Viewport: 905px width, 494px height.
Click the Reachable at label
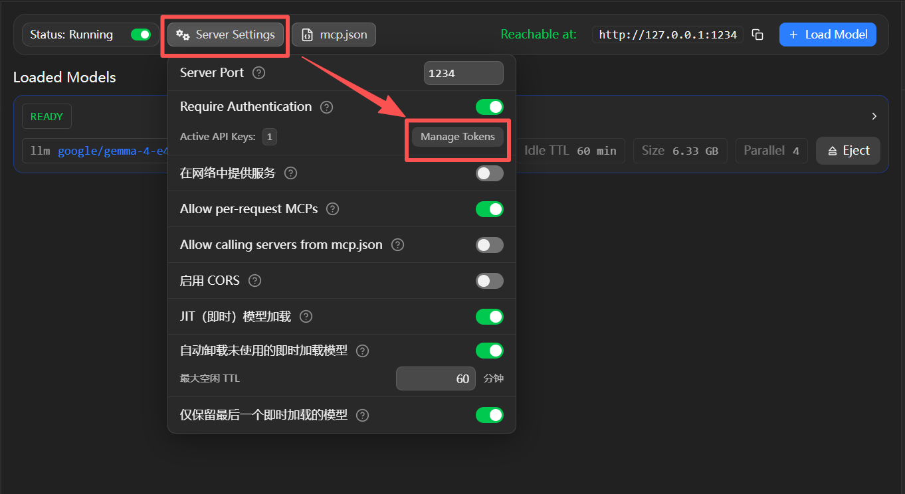(538, 34)
